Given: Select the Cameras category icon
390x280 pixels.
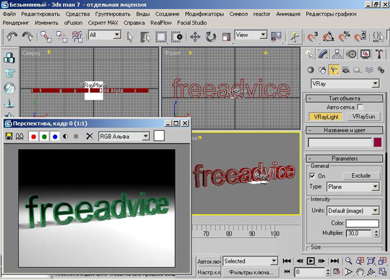Looking at the screenshot, I should coord(346,70).
